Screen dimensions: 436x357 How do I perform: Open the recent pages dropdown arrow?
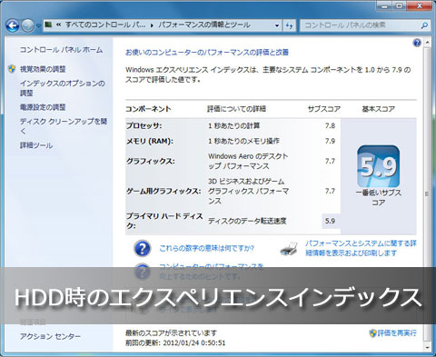click(x=38, y=25)
